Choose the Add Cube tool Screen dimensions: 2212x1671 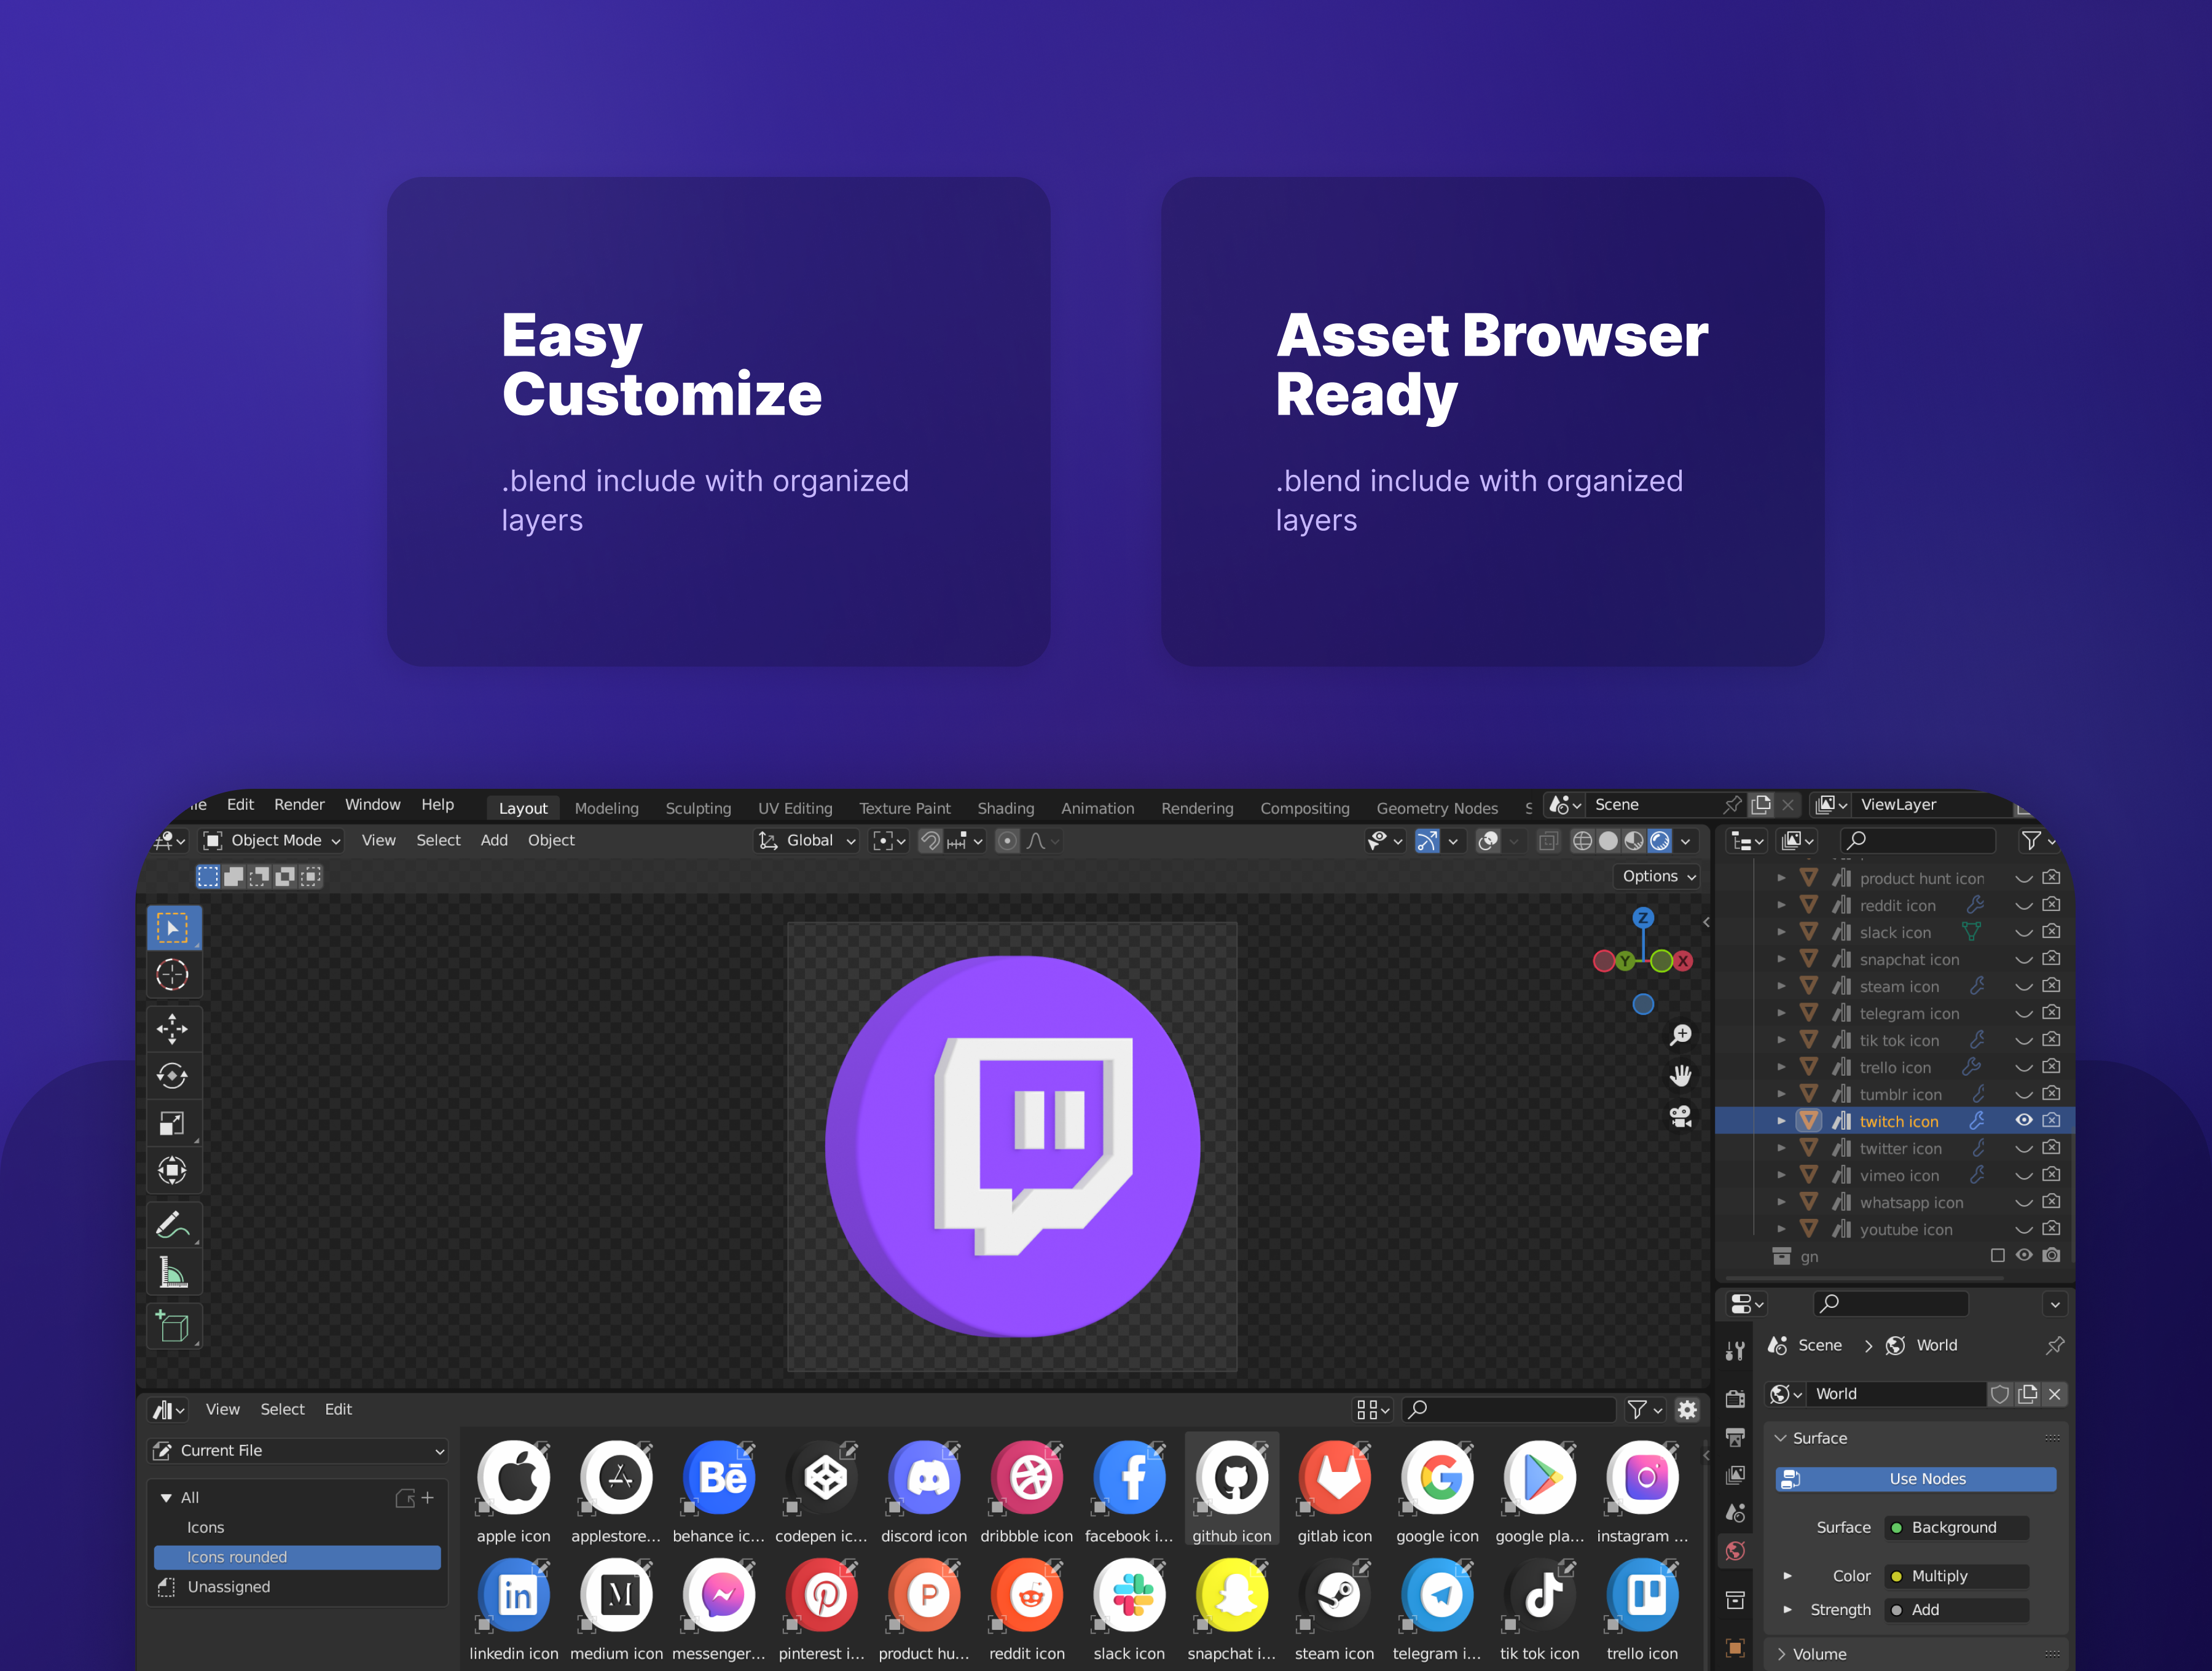173,1326
